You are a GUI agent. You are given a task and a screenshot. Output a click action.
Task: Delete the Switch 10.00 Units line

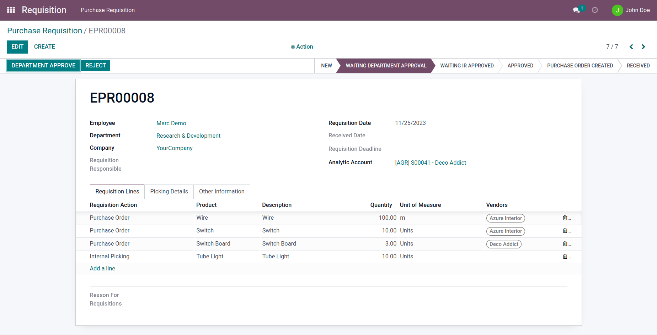[565, 230]
